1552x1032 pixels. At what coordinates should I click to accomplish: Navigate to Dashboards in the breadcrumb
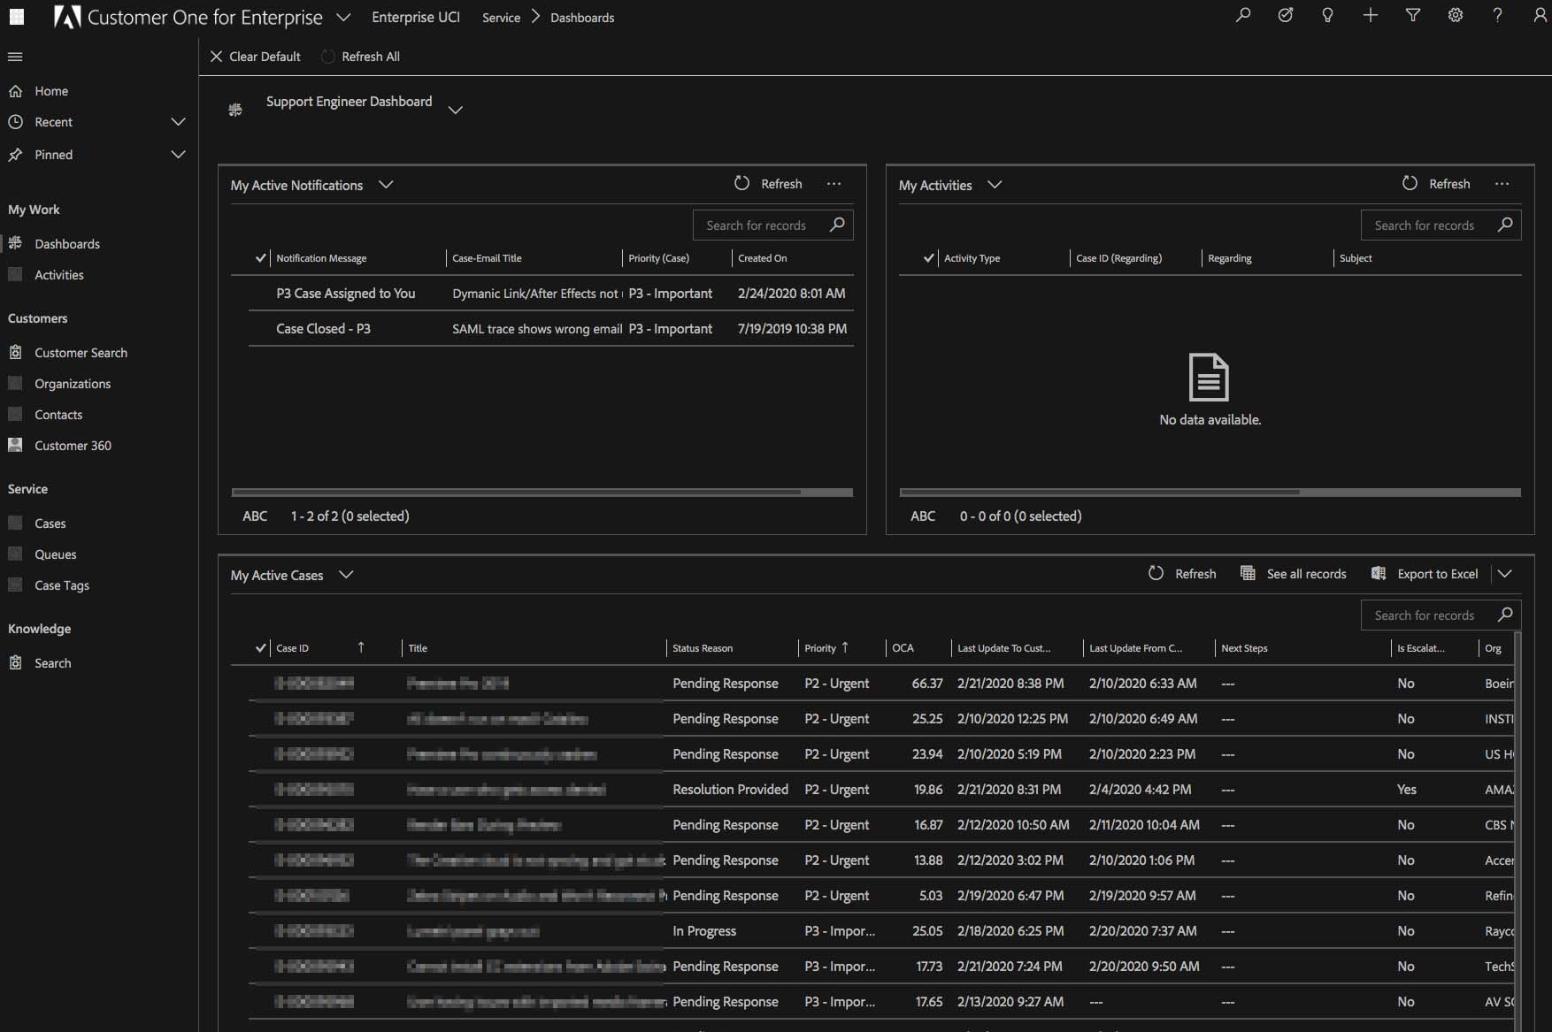(581, 17)
